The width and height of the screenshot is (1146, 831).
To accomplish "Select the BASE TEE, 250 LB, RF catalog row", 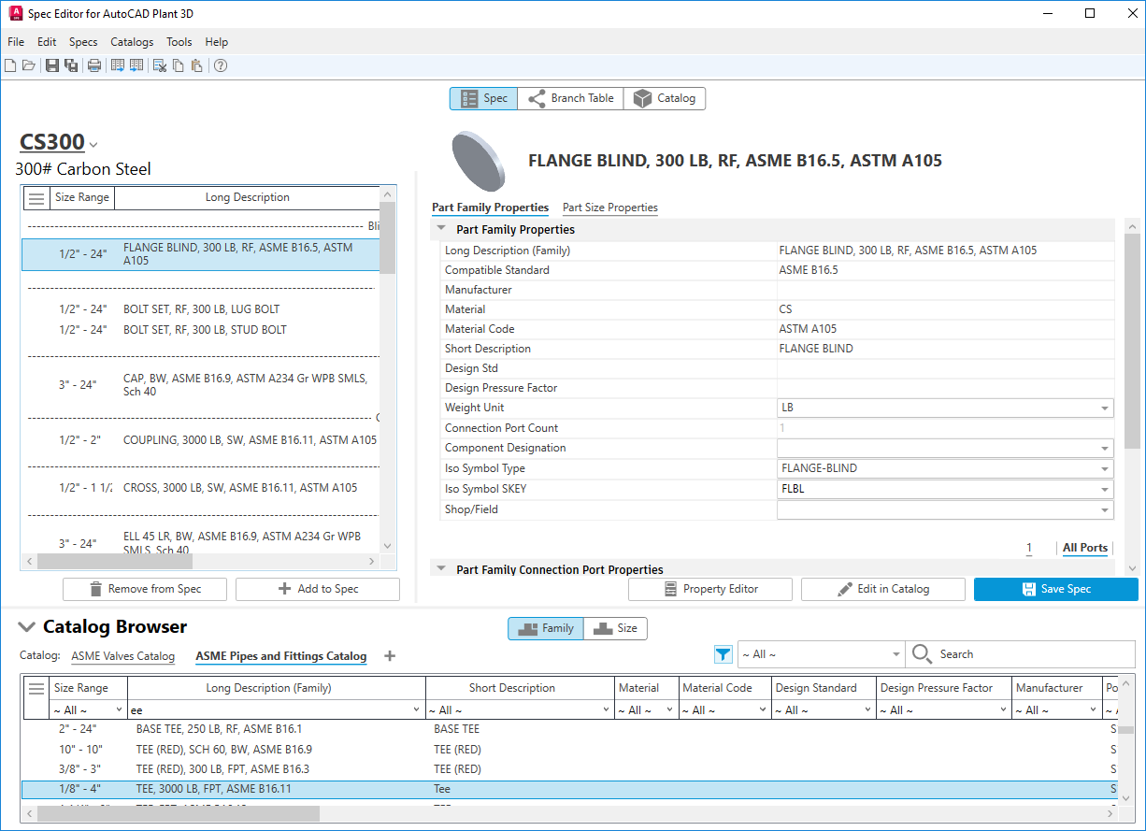I will tap(568, 728).
